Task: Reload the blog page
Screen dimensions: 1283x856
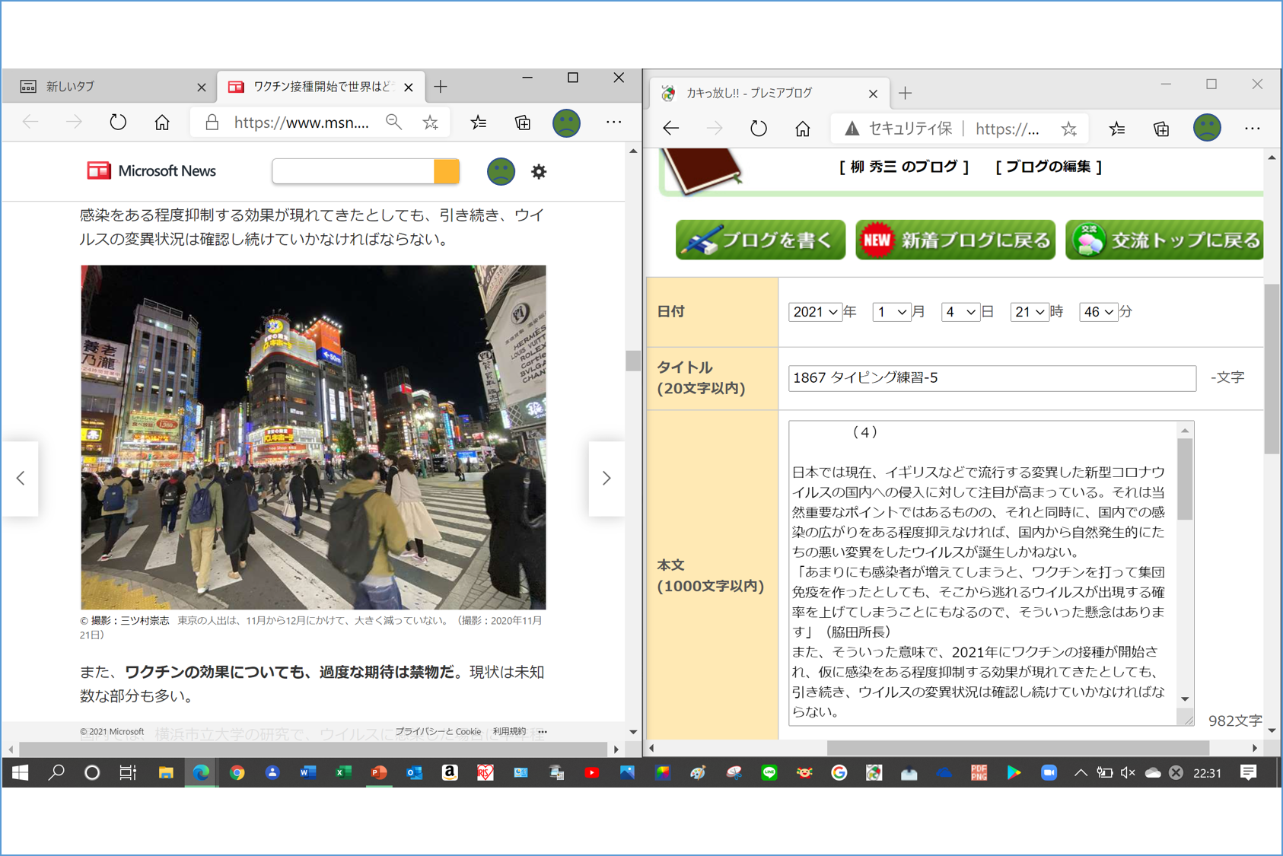Action: (x=759, y=129)
